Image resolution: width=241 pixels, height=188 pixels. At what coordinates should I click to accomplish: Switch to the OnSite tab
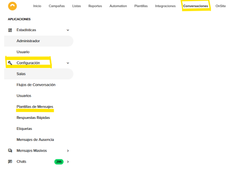pos(220,6)
